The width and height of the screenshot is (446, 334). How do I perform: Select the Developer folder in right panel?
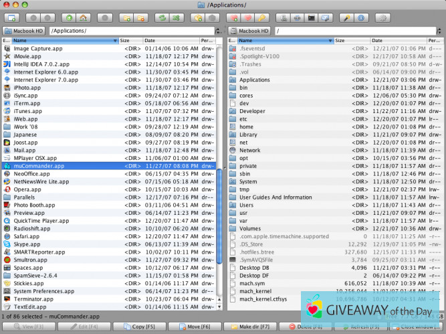253,111
